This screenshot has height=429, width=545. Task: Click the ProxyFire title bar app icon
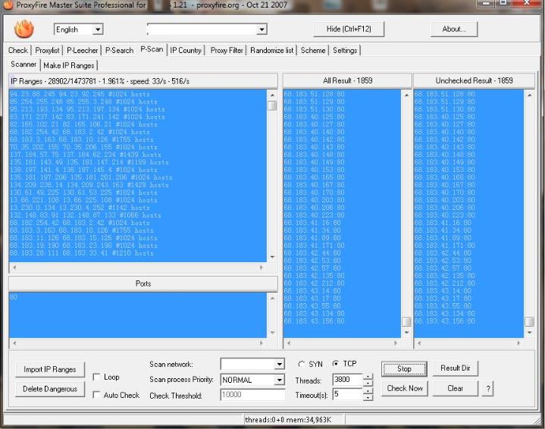click(8, 5)
